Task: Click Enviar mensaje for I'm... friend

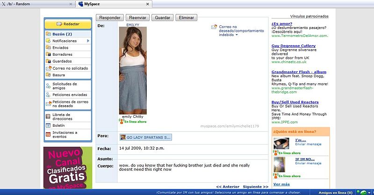Action: (x=308, y=144)
